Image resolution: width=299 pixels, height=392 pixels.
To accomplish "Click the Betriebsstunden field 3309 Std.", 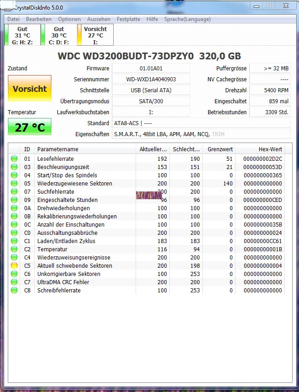I will pyautogui.click(x=270, y=112).
